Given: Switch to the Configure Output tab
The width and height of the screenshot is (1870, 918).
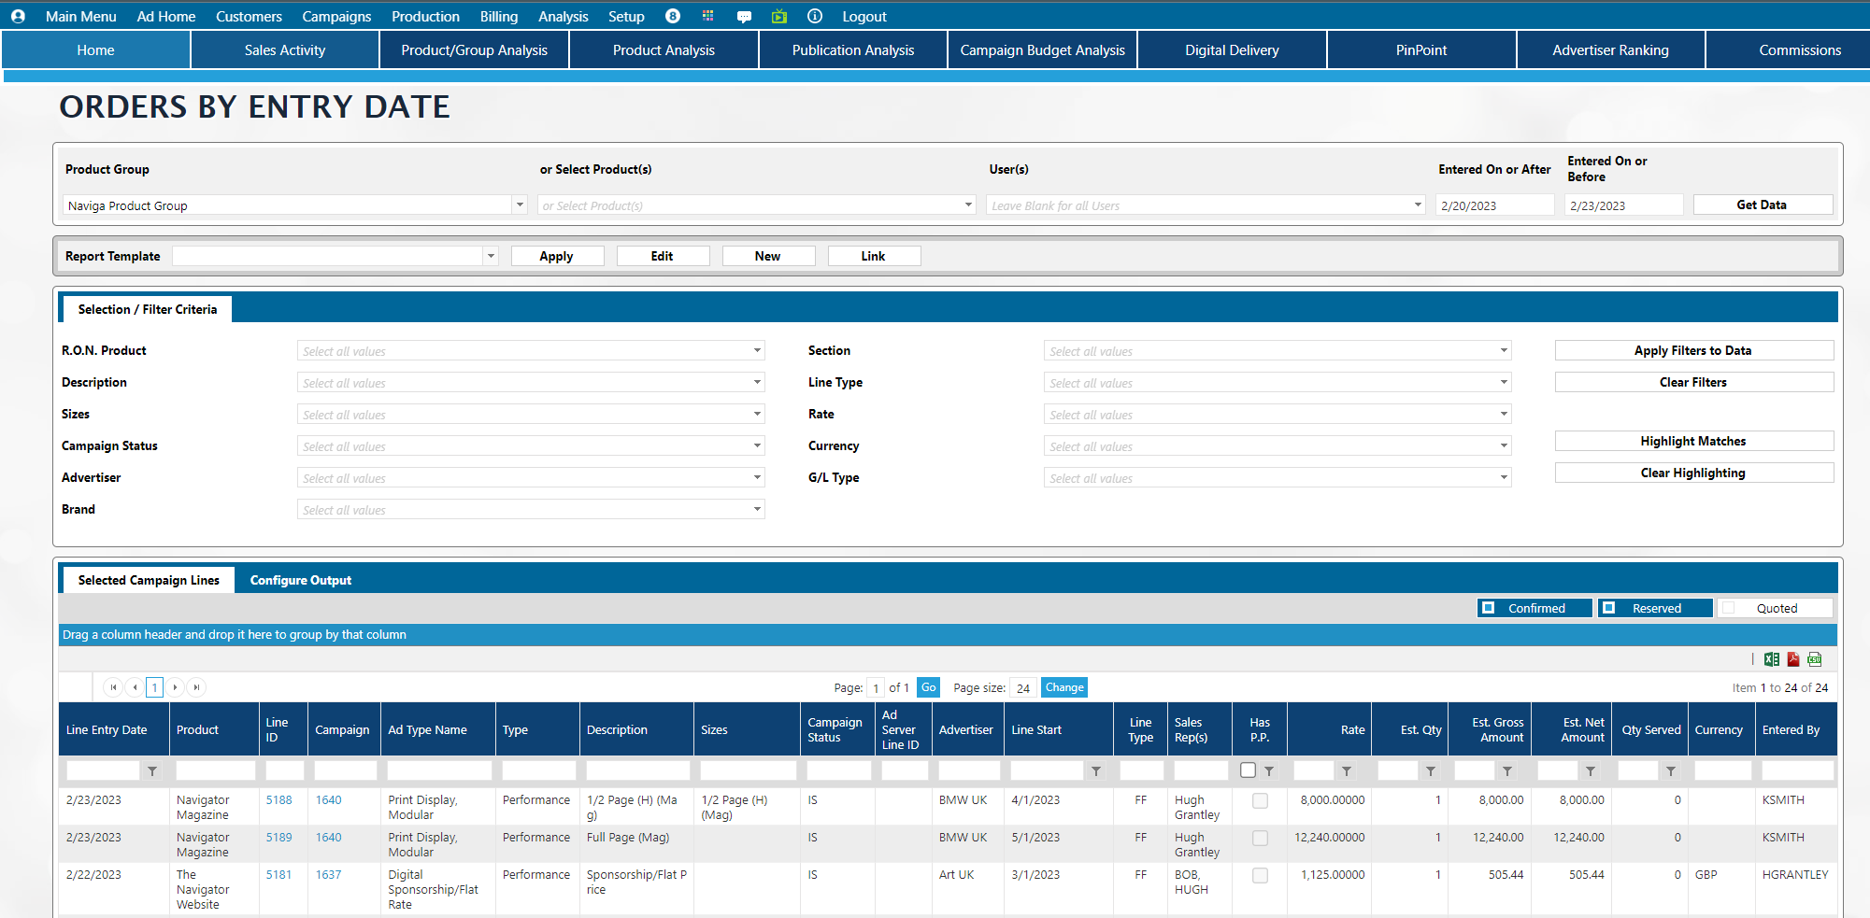Looking at the screenshot, I should tap(300, 580).
